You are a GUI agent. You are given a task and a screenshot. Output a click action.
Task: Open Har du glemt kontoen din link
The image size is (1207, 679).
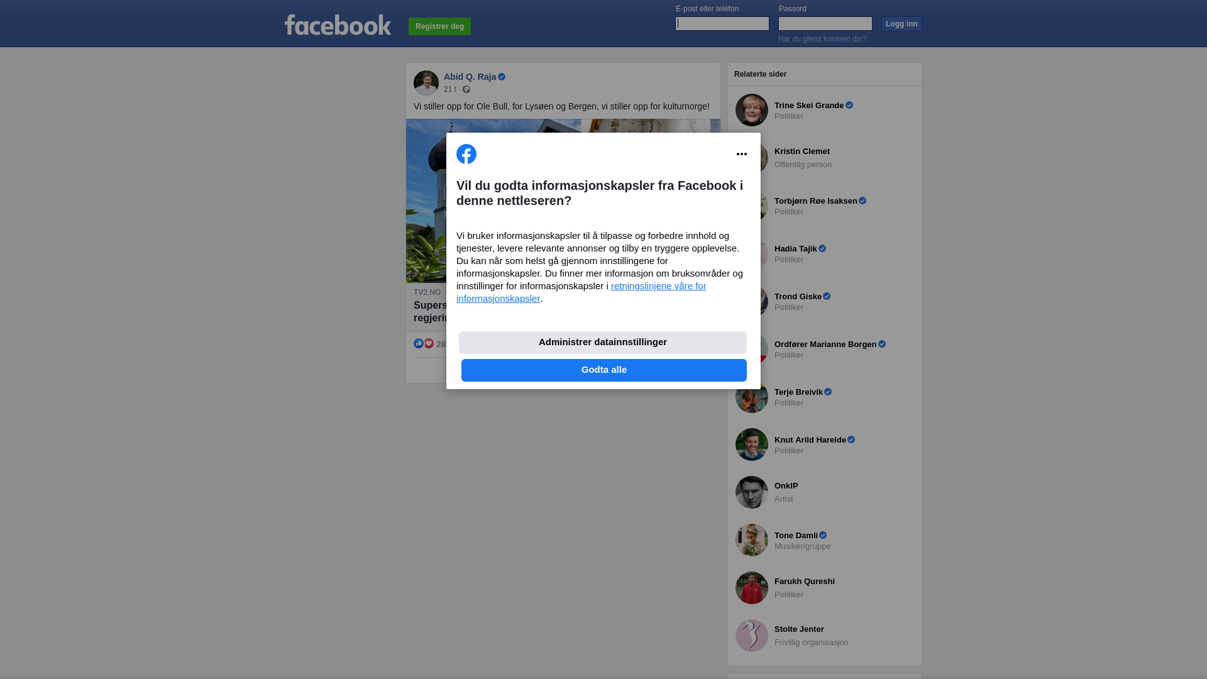(x=822, y=39)
